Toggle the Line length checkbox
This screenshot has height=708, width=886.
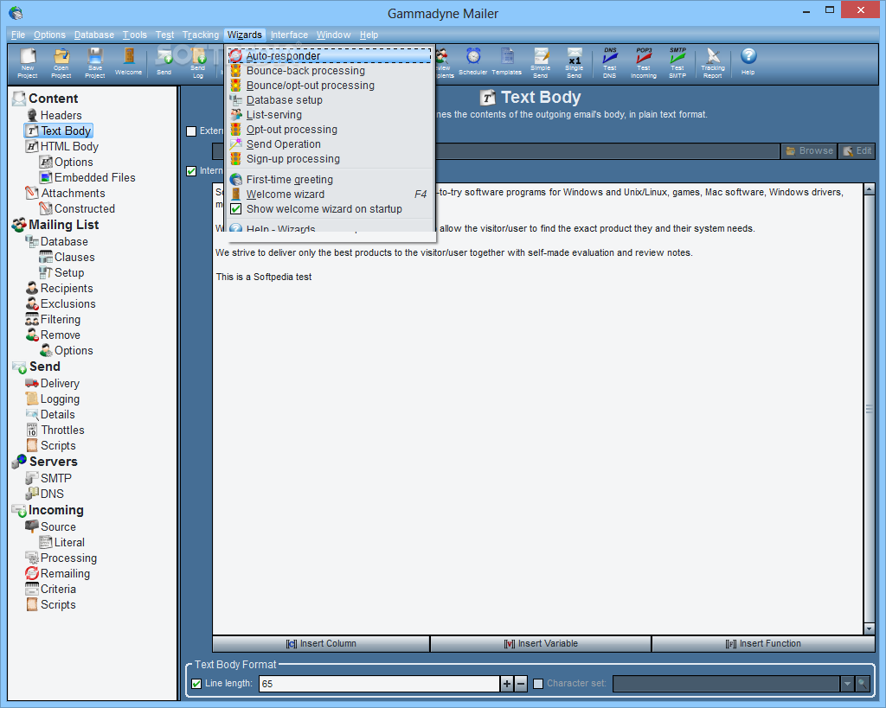(x=196, y=683)
